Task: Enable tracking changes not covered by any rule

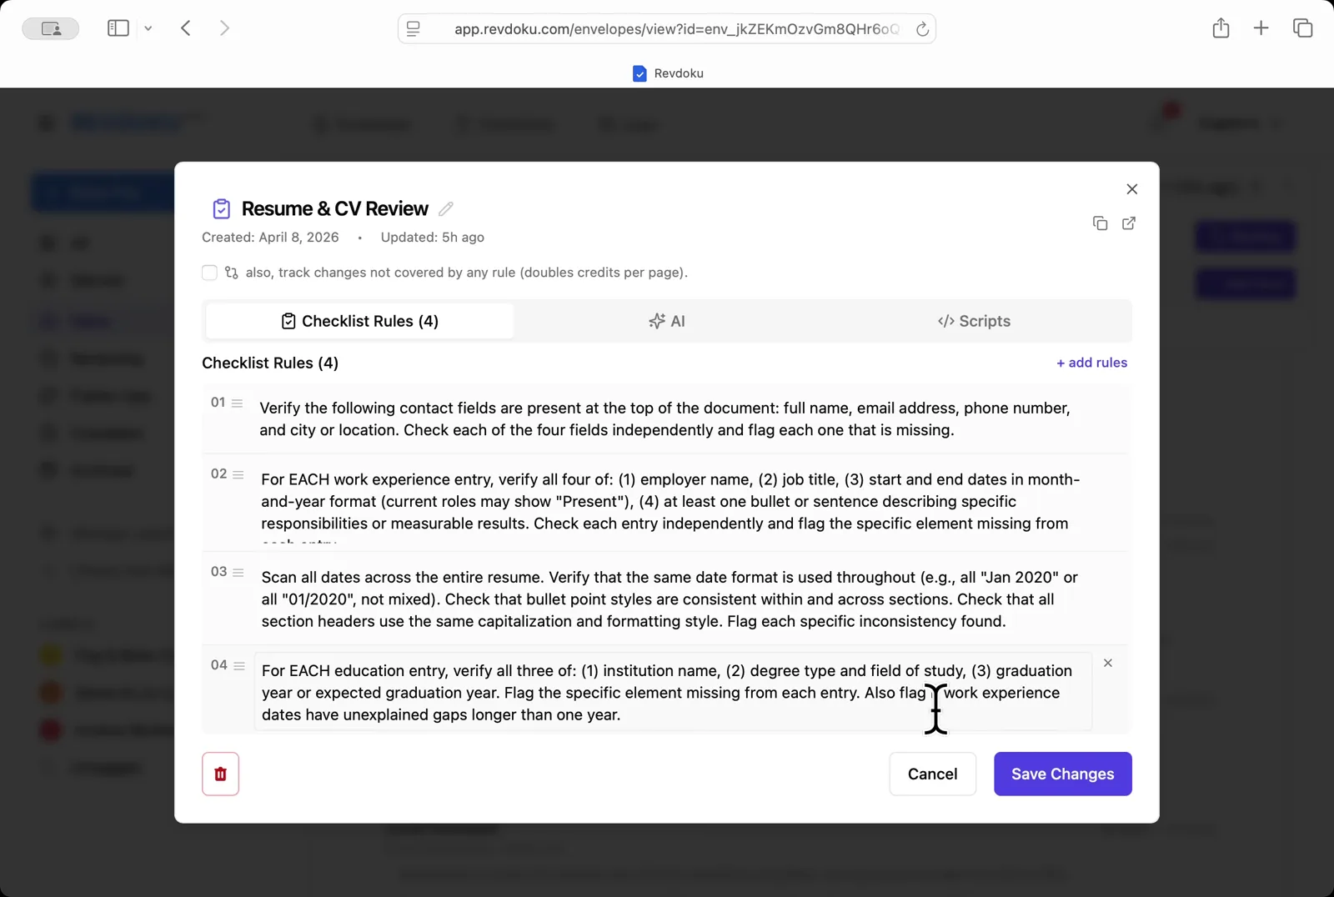Action: click(x=209, y=273)
